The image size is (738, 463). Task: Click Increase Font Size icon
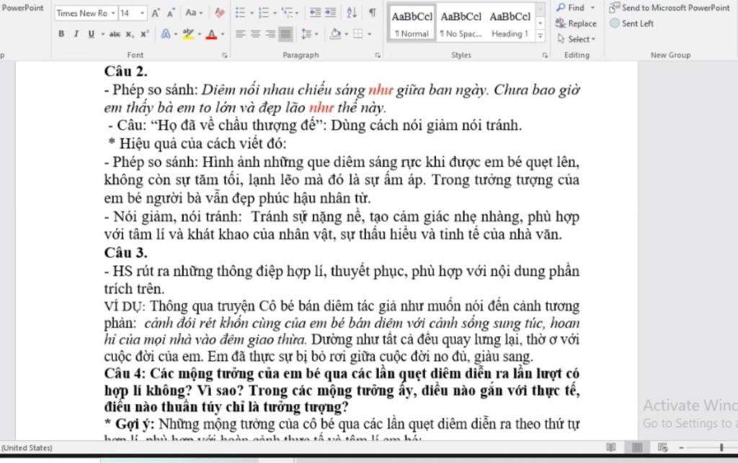pos(156,13)
